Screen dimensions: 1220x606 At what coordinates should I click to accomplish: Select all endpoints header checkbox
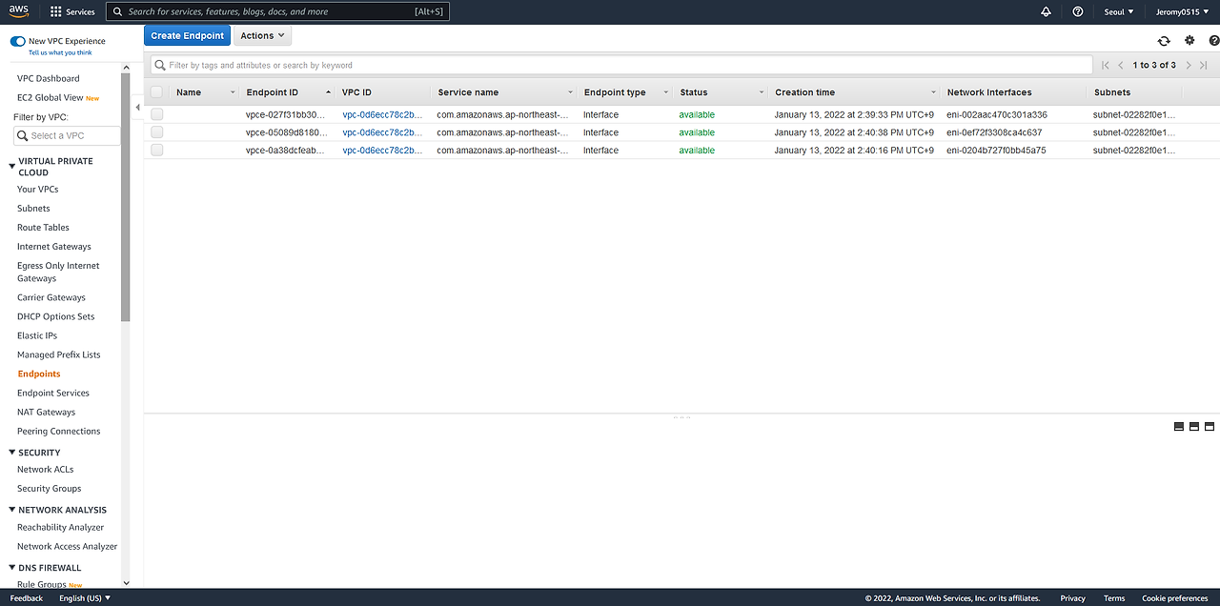tap(156, 92)
